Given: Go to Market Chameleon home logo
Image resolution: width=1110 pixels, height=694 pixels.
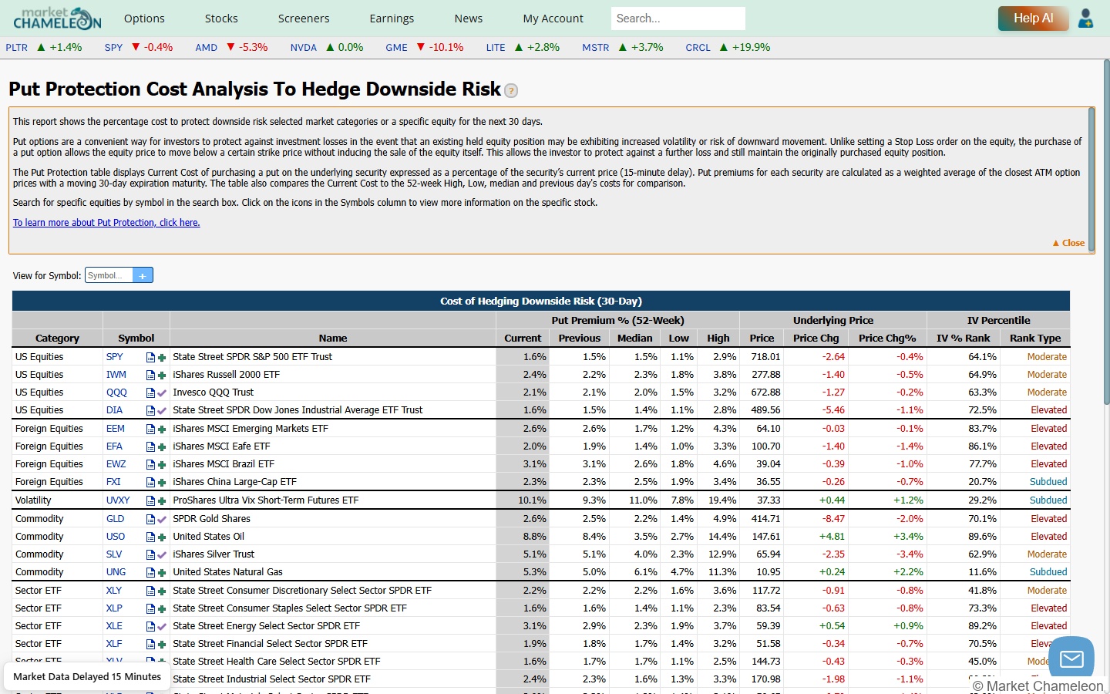Looking at the screenshot, I should [57, 19].
